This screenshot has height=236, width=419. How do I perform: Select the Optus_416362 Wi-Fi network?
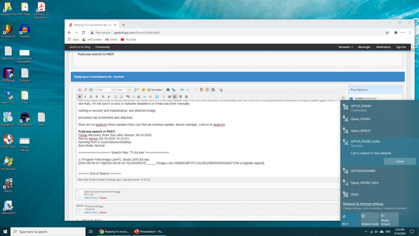point(380,119)
